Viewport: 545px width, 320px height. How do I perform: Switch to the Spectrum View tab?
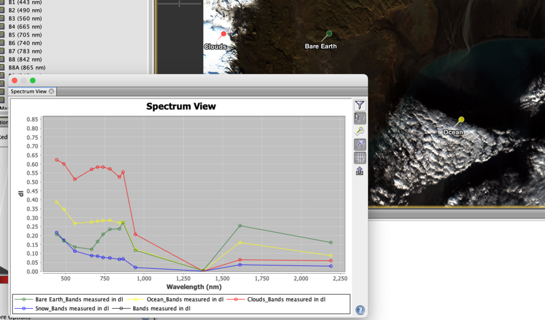coord(29,91)
